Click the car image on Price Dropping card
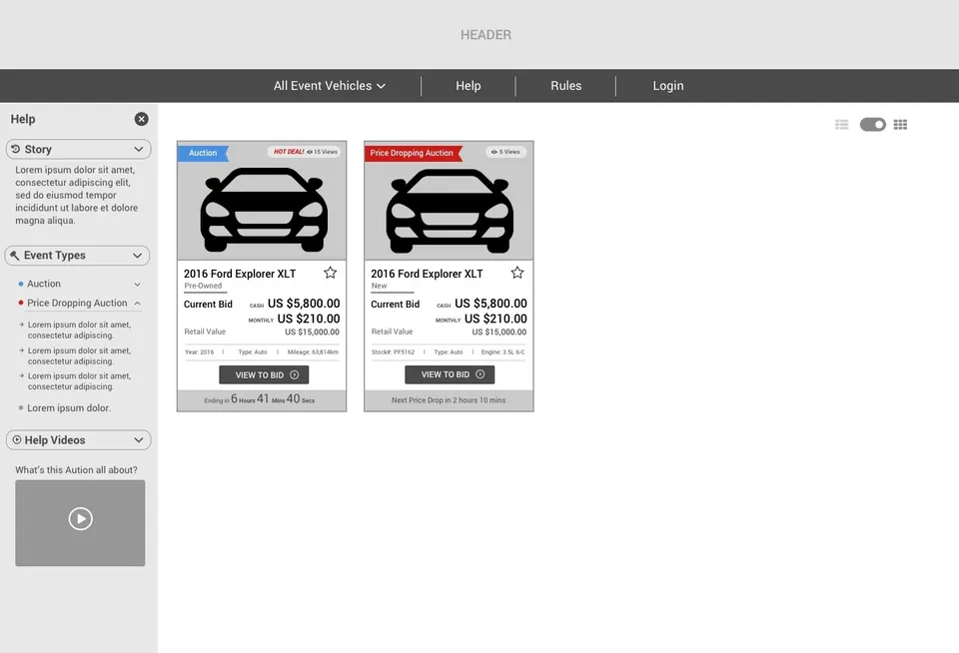This screenshot has width=959, height=653. tap(450, 210)
